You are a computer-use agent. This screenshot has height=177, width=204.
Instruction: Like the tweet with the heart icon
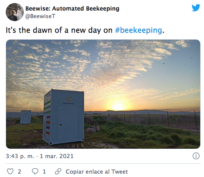pos(10,171)
